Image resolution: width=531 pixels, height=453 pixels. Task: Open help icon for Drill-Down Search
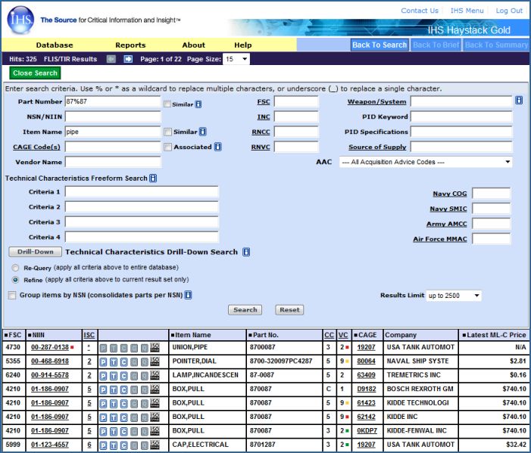pyautogui.click(x=246, y=252)
